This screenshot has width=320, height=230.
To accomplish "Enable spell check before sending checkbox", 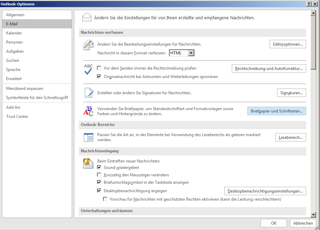I will 99,68.
